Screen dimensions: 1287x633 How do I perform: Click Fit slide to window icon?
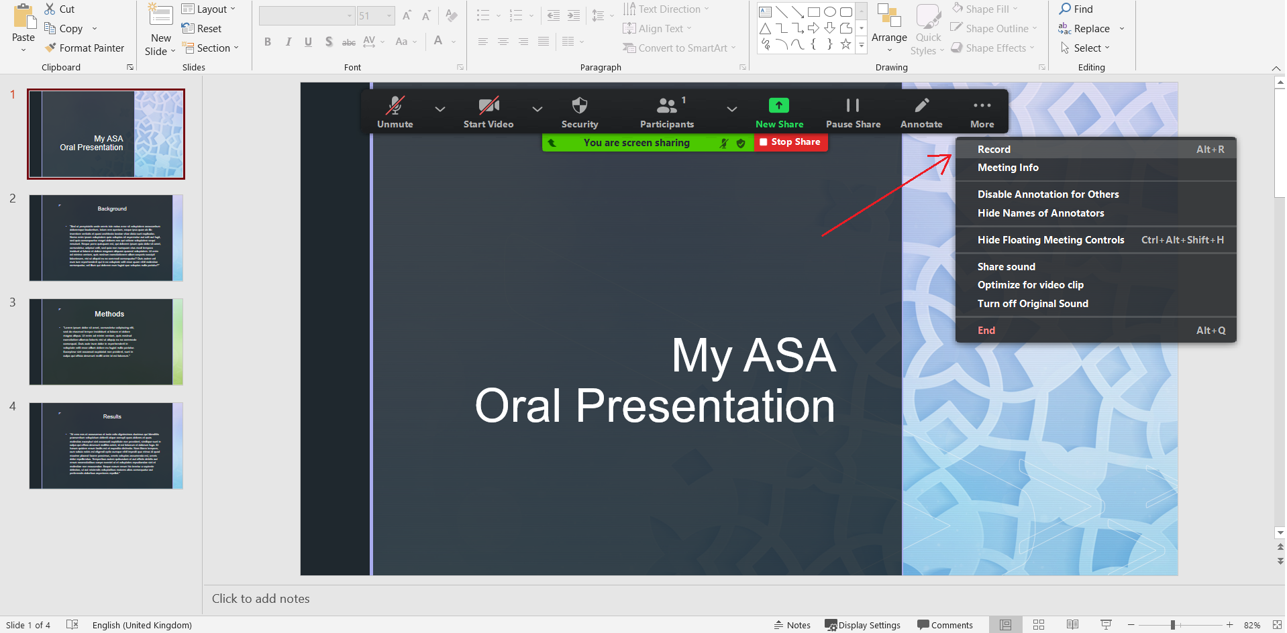tap(1277, 625)
